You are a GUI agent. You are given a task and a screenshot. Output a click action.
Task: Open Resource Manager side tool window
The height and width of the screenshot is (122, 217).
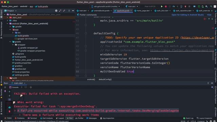click(x=1, y=30)
